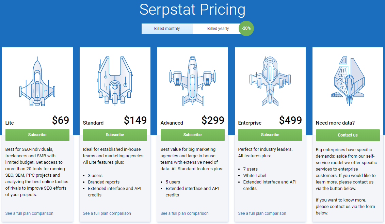Screen dimensions: 385x224
Task: Open full plan comparison under Enterprise
Action: (262, 213)
